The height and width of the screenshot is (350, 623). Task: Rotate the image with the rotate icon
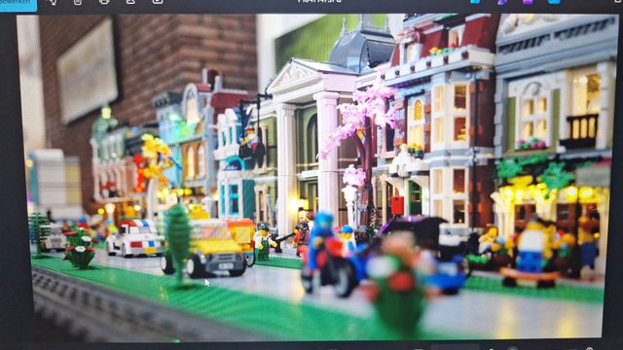[52, 2]
